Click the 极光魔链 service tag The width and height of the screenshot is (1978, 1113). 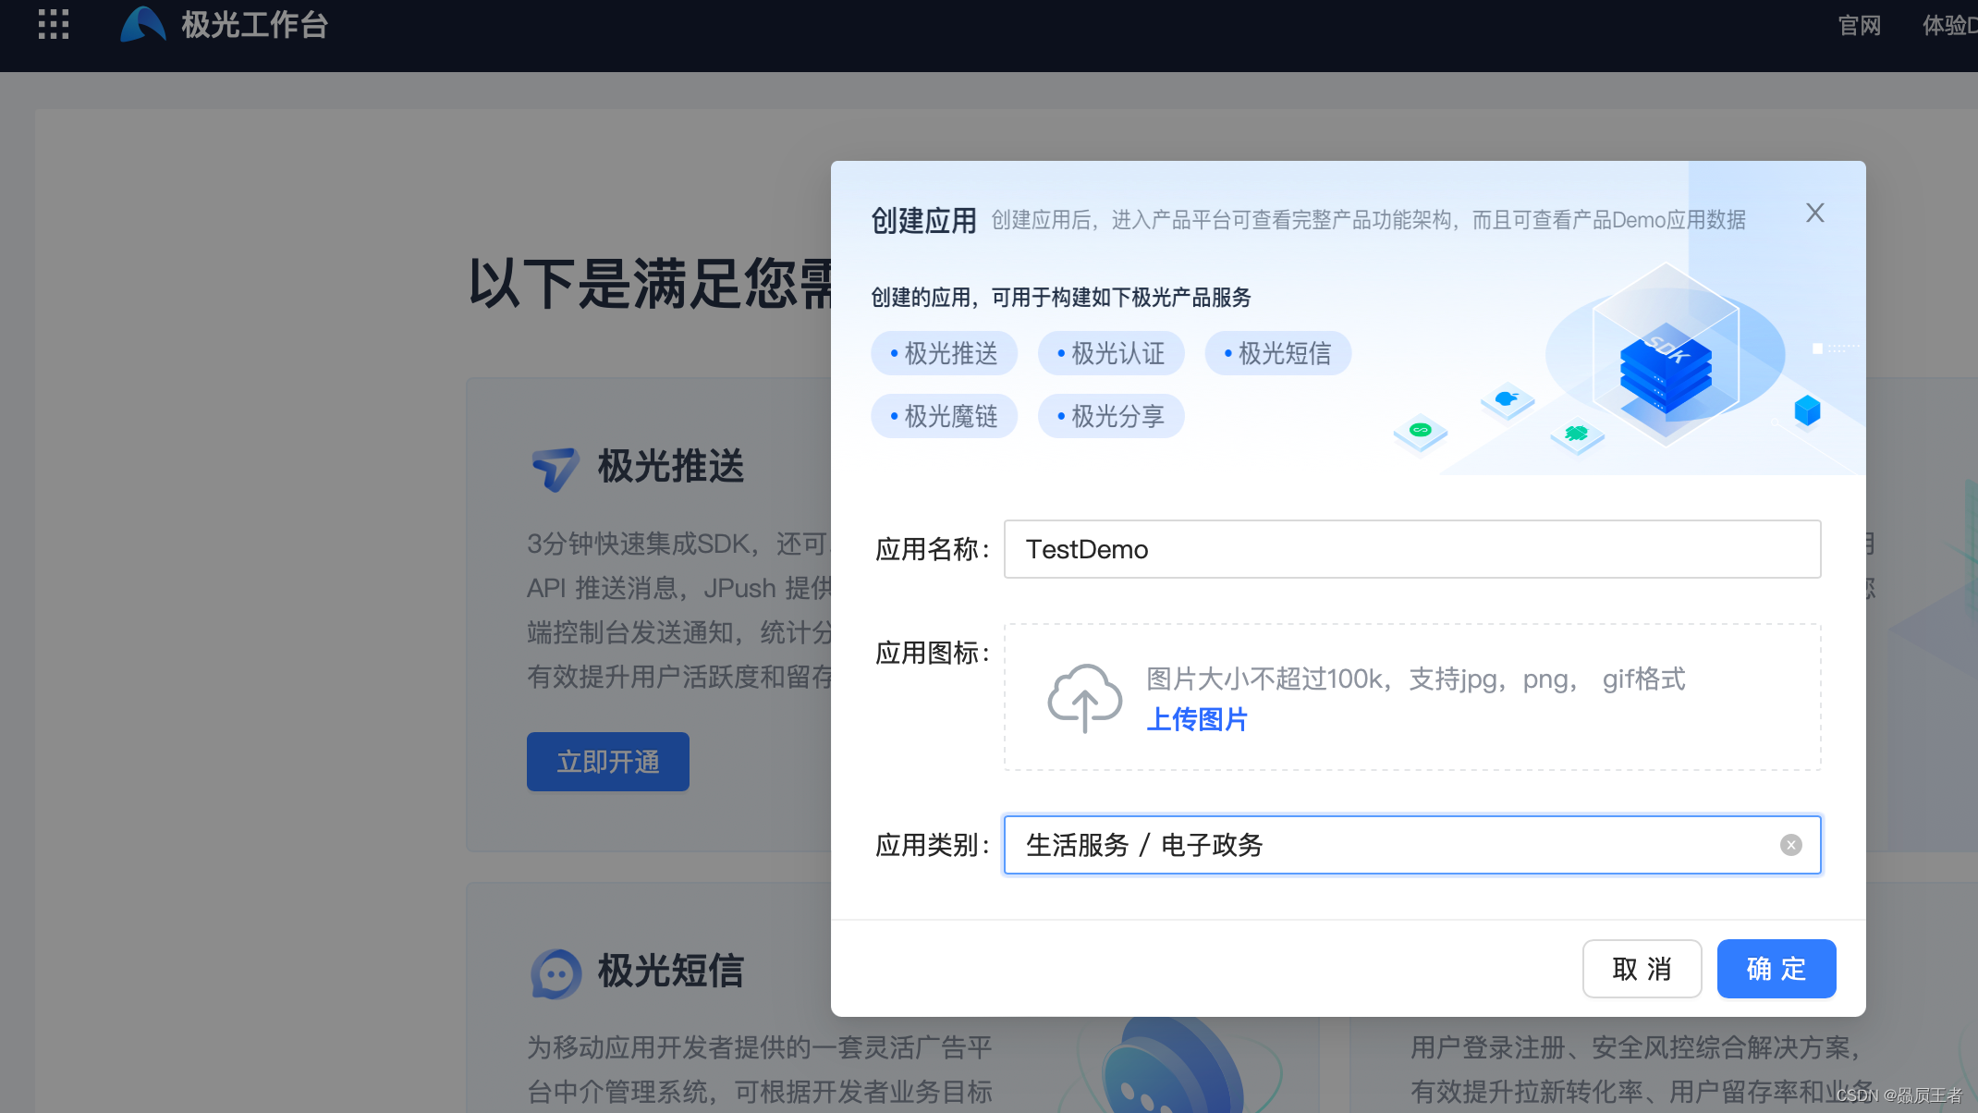pyautogui.click(x=944, y=417)
